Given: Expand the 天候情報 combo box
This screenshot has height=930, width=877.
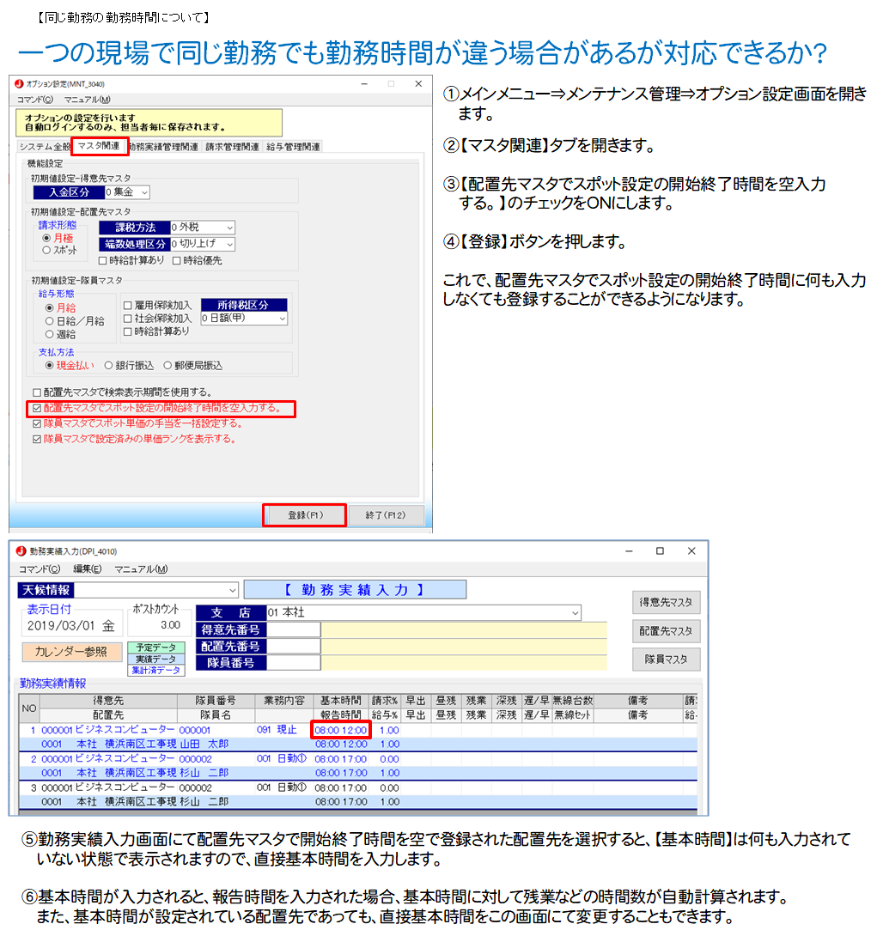Looking at the screenshot, I should (x=232, y=590).
